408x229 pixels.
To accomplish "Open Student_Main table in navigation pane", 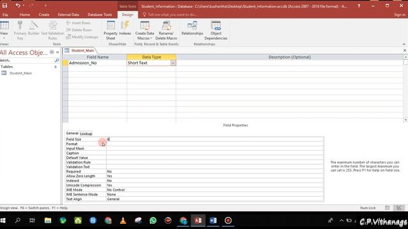I will (20, 73).
